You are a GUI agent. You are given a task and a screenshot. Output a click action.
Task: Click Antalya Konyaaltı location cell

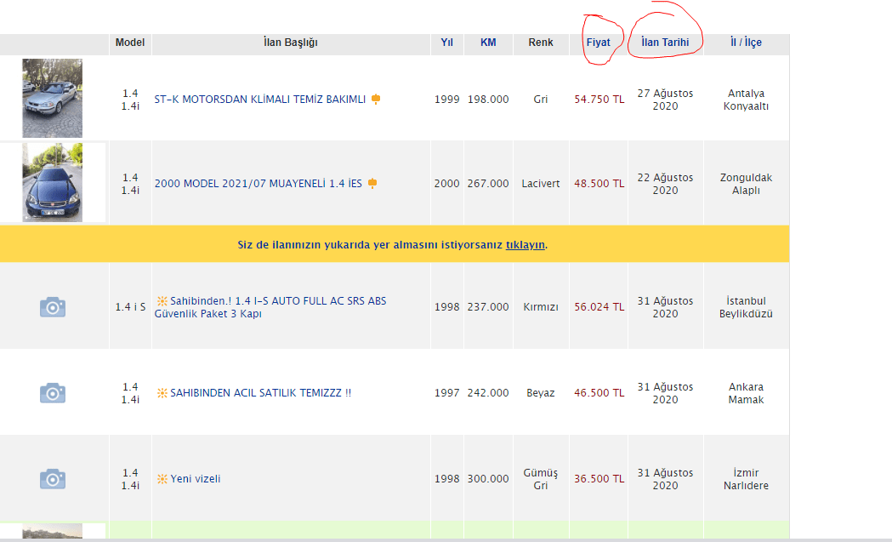coord(746,100)
